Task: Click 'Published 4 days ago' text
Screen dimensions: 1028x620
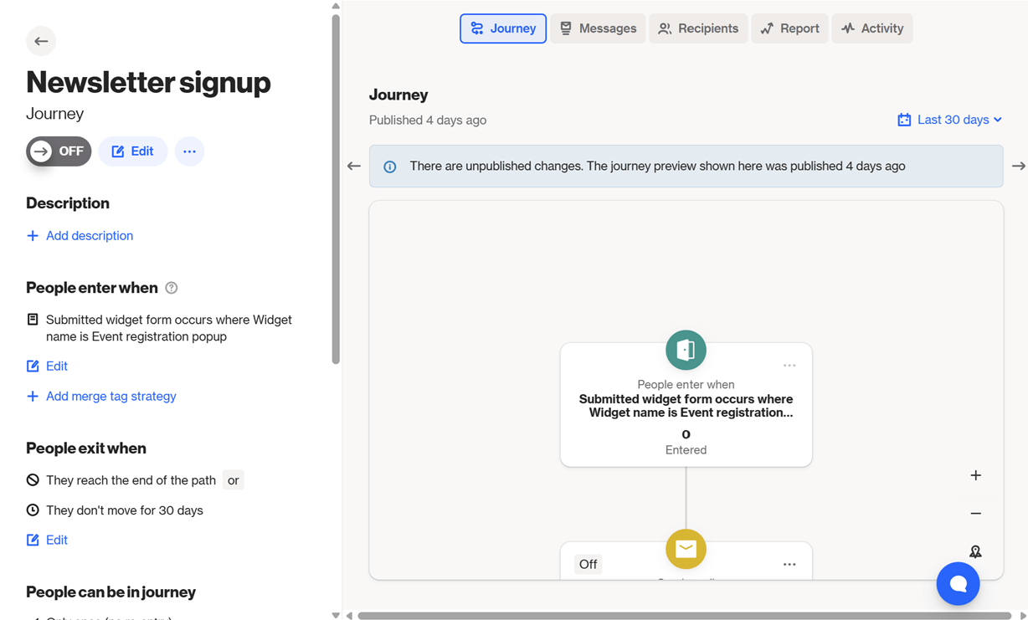Action: coord(428,120)
